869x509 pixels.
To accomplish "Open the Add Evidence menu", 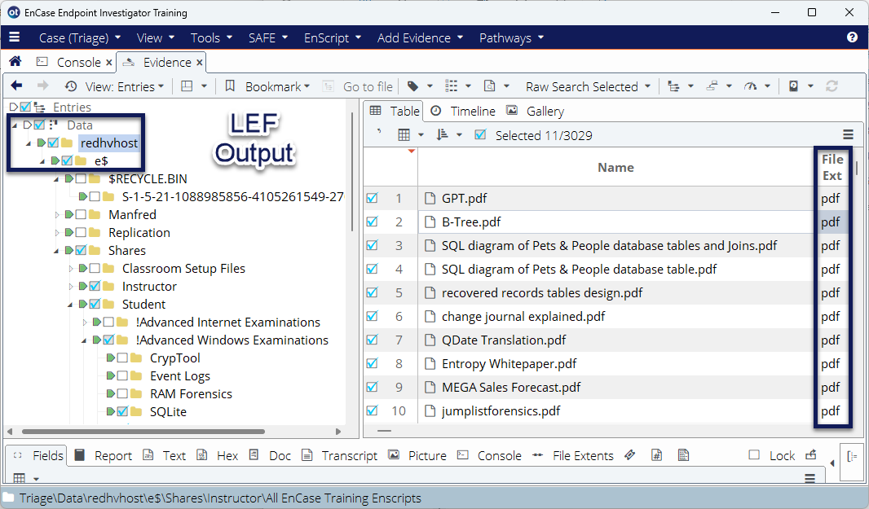I will (420, 37).
